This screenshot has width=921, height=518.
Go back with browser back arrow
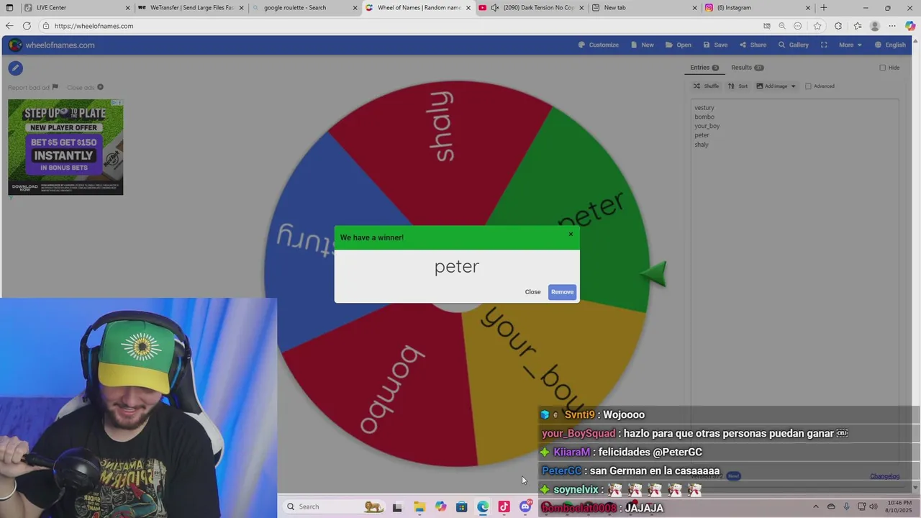pos(9,26)
